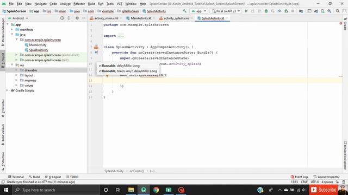The image size is (348, 195).
Task: Start debugging with the bug icon
Action: click(x=266, y=11)
